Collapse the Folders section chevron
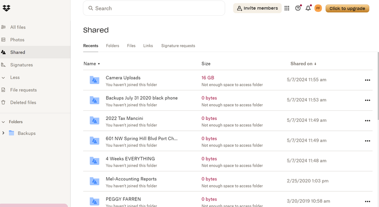The width and height of the screenshot is (379, 207). [3, 122]
